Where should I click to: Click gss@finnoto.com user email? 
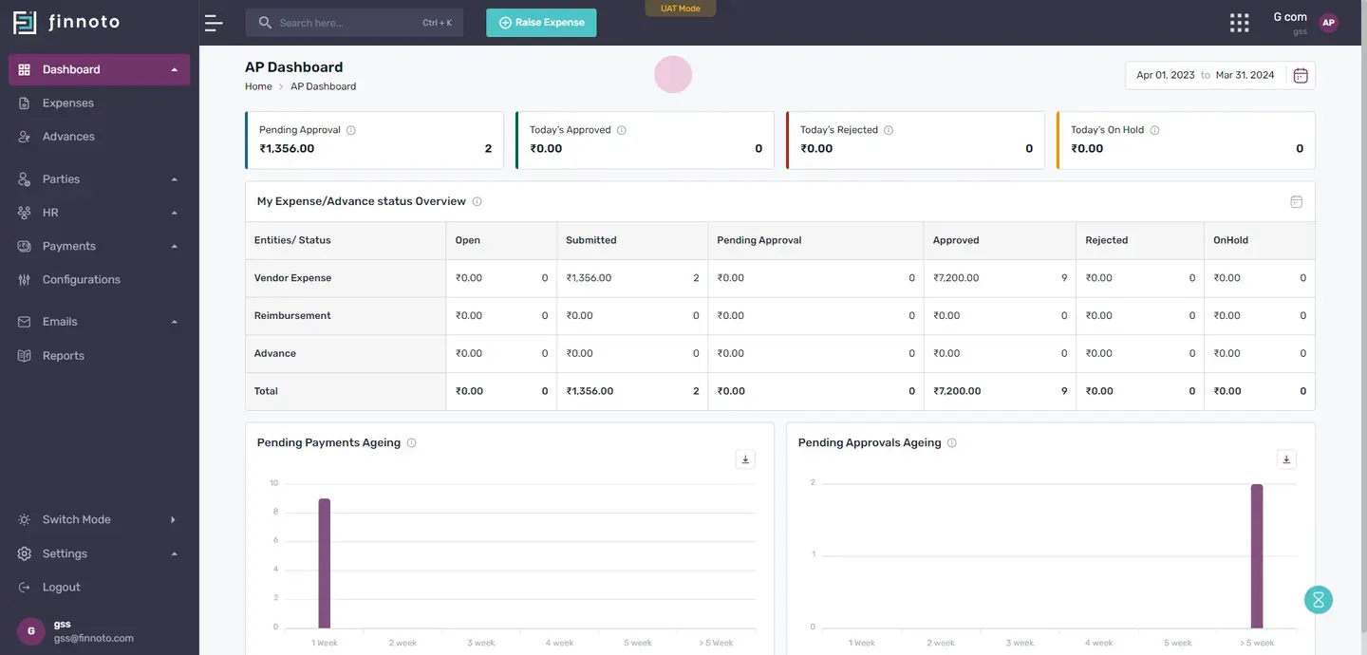(94, 639)
